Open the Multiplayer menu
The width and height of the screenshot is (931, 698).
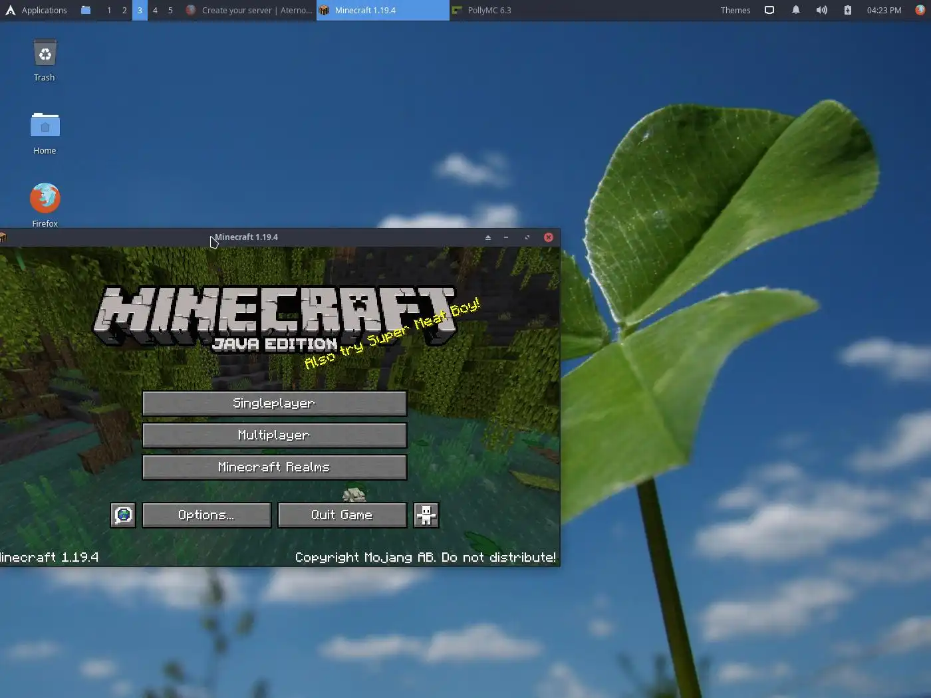point(274,435)
